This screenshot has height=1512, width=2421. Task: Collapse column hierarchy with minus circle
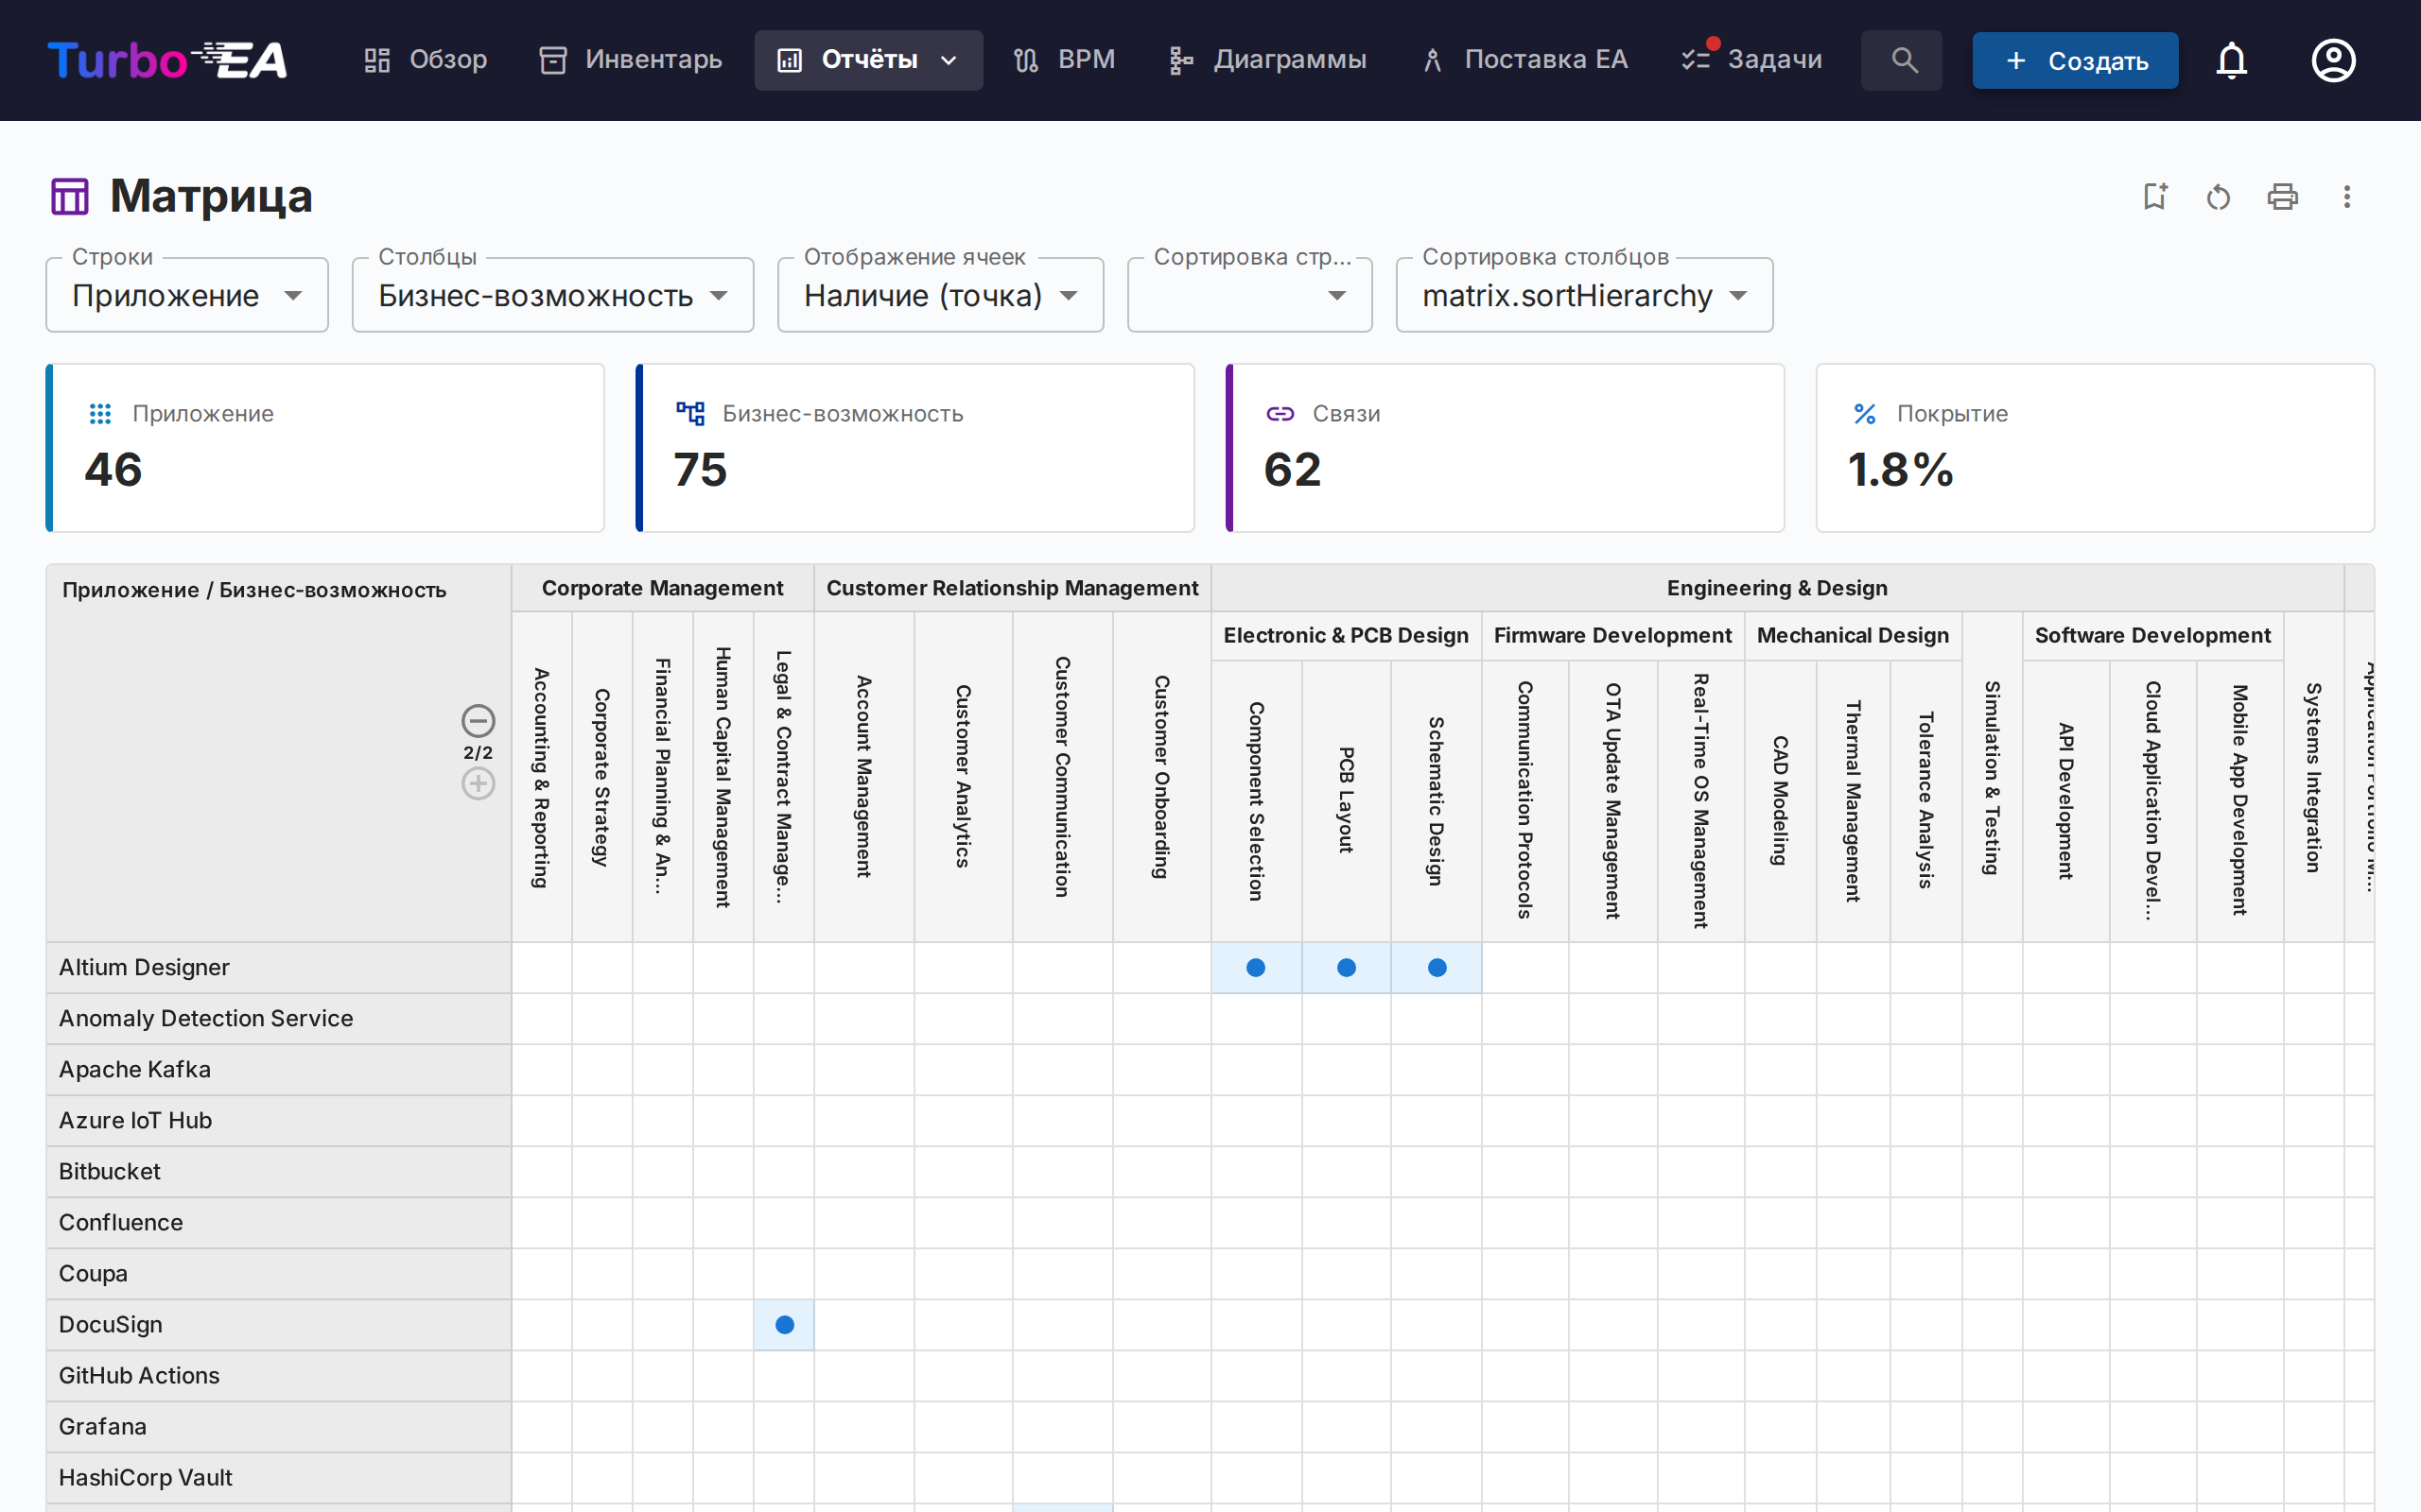479,720
